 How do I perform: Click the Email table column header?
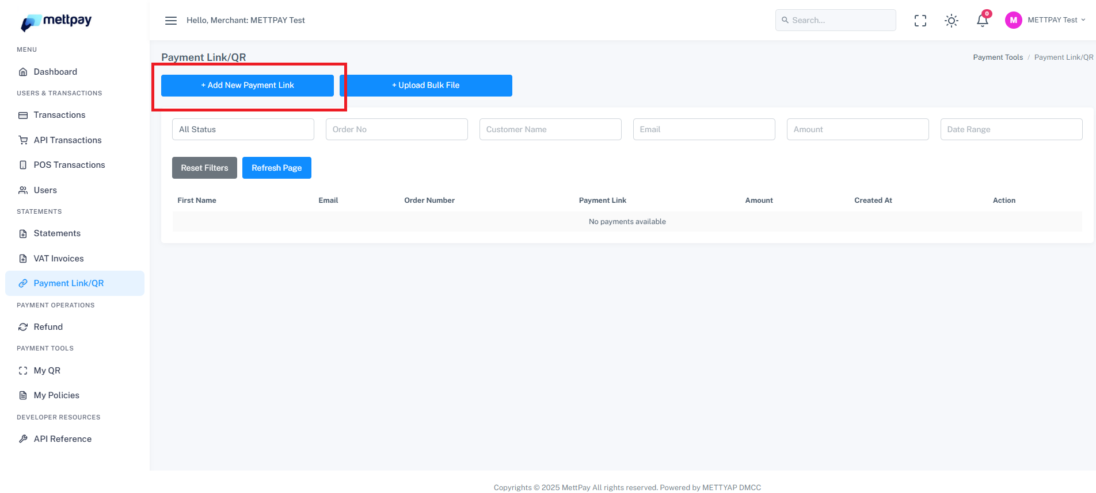pyautogui.click(x=328, y=201)
